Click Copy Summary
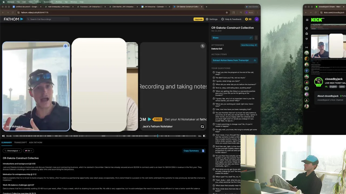 (191, 151)
